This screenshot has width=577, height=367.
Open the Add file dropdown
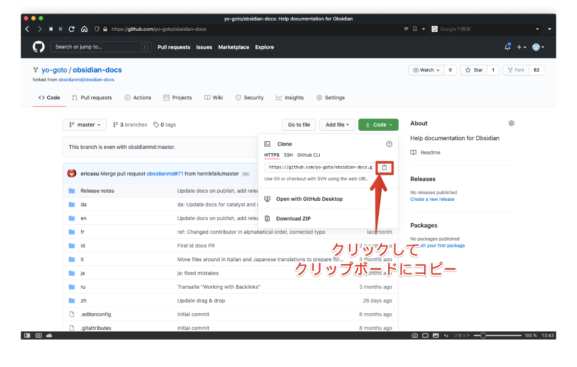[337, 125]
